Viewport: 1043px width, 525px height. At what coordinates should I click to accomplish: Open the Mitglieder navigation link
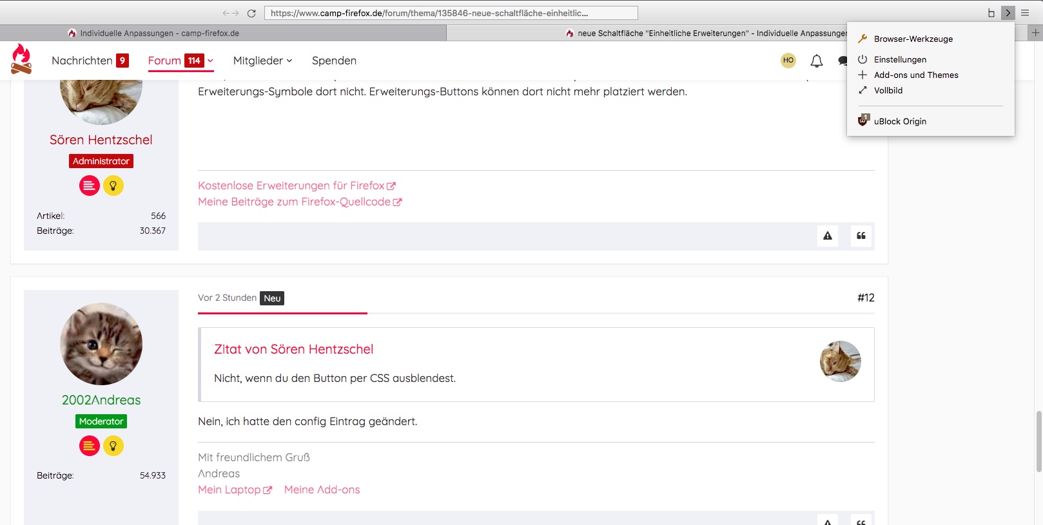(258, 61)
